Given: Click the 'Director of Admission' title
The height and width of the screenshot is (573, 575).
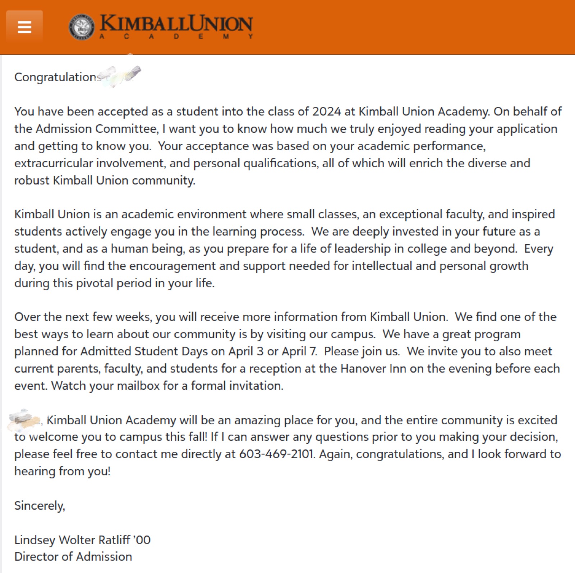Looking at the screenshot, I should point(73,557).
